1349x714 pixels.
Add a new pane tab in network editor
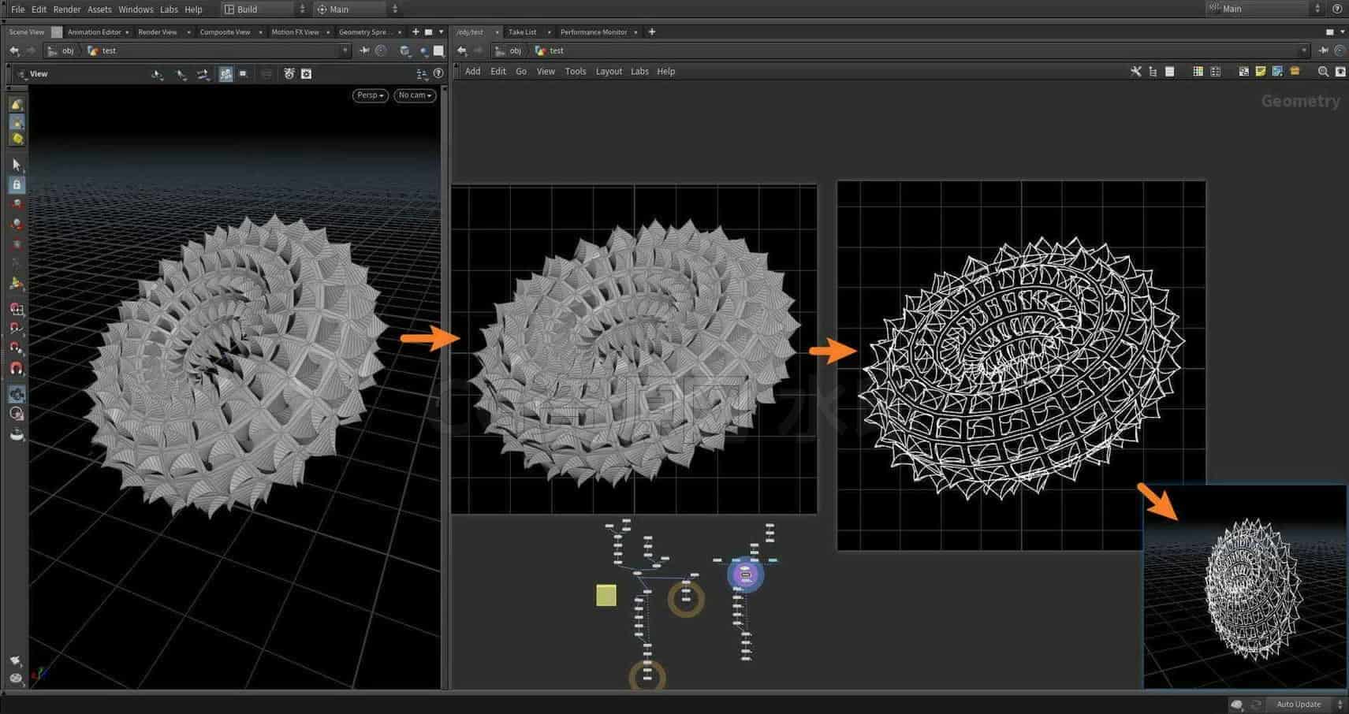652,32
